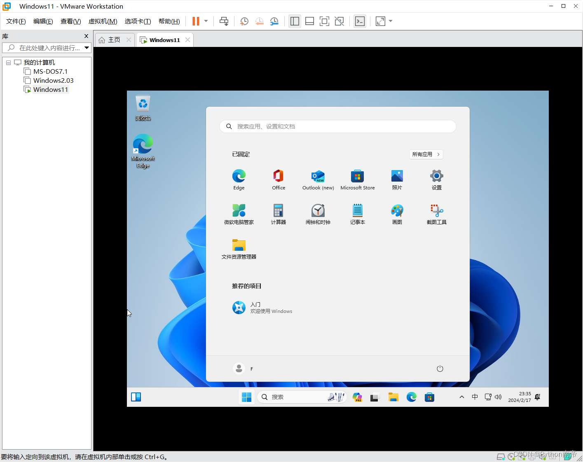583x462 pixels.
Task: Enter full screen mode from the toolbar
Action: [x=324, y=21]
